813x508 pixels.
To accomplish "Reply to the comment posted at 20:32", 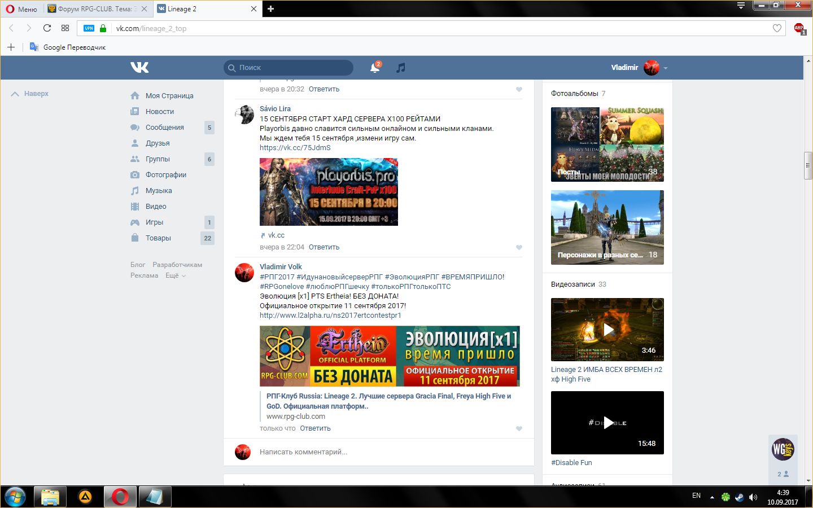I will pyautogui.click(x=324, y=89).
